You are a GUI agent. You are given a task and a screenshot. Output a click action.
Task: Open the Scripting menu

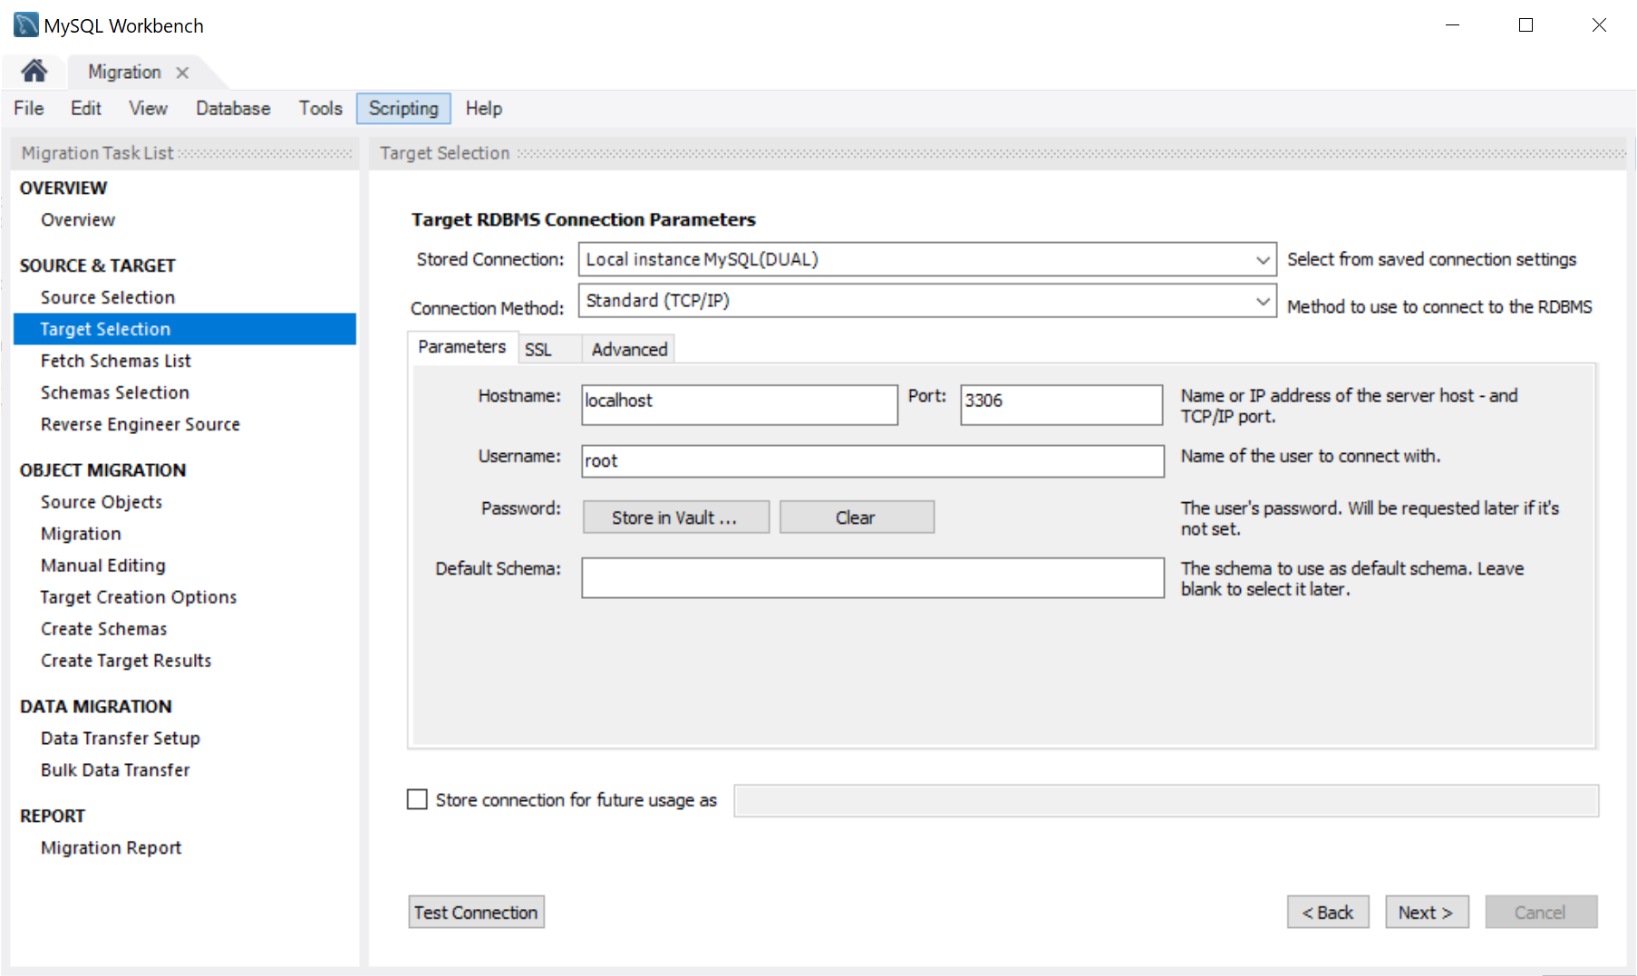[402, 109]
